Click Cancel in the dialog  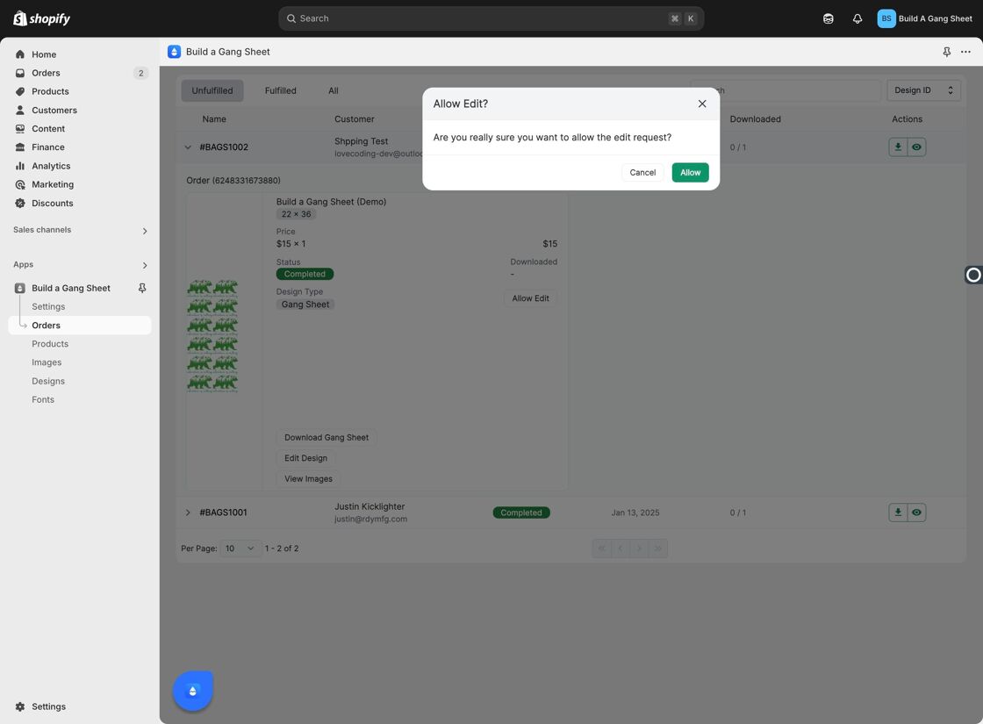point(642,172)
